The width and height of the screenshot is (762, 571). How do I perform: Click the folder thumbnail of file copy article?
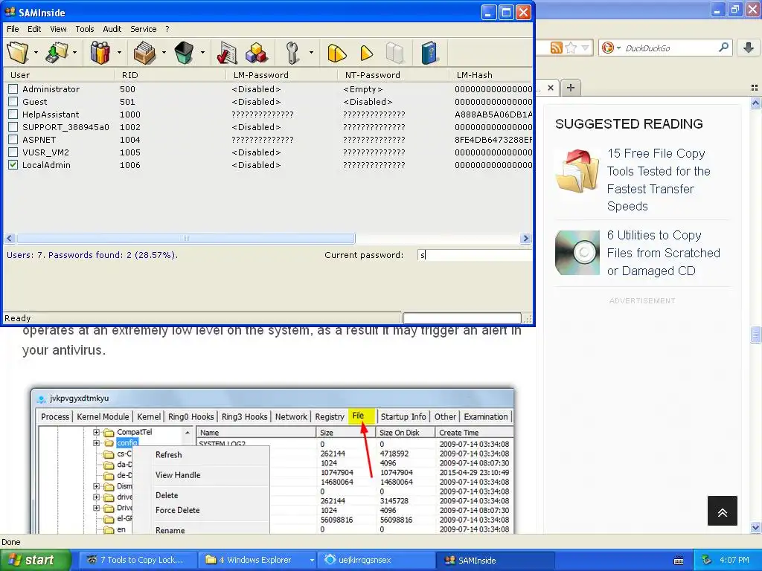[x=577, y=172]
